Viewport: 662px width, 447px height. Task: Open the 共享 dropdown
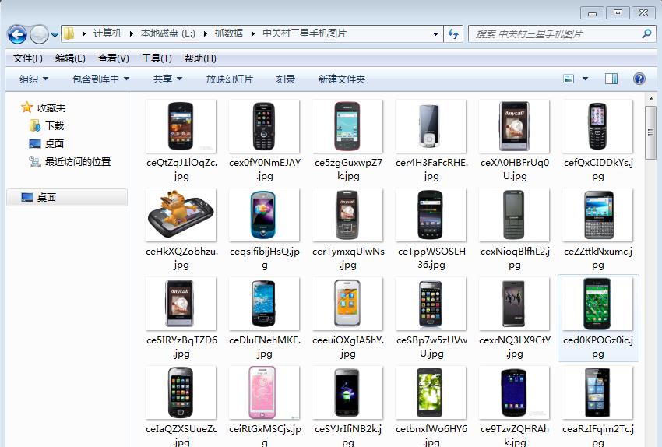pos(167,79)
